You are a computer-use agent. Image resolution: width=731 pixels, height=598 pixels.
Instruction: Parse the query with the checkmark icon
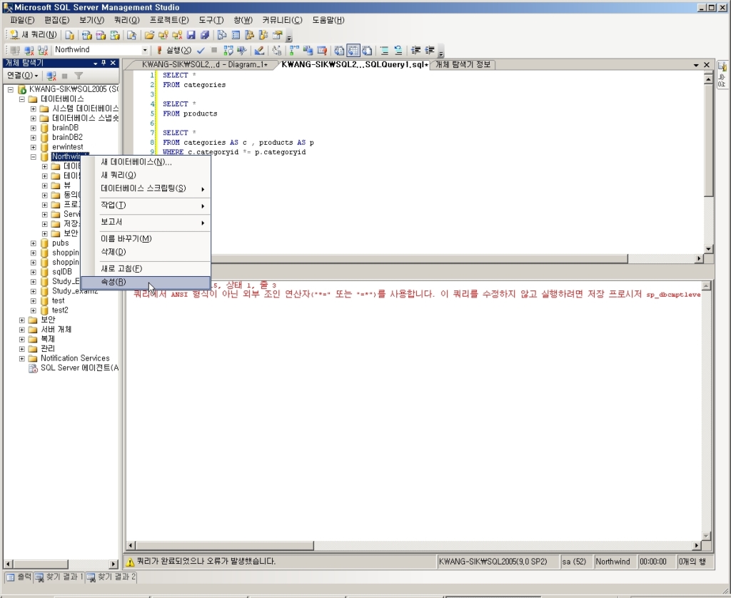(201, 50)
